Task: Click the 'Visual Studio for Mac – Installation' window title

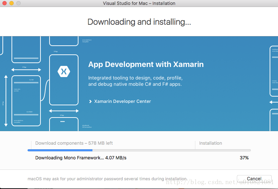Action: point(139,3)
